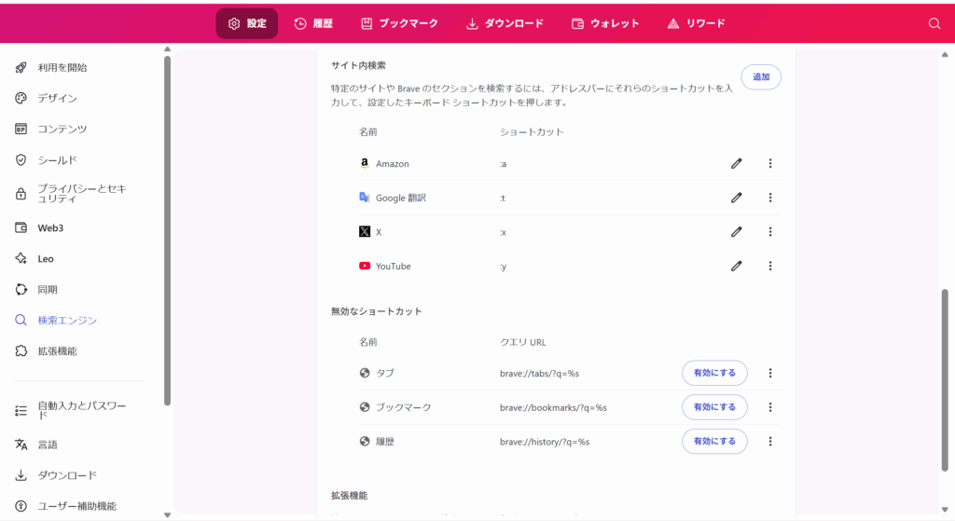Enable the ブックマーク inactive shortcut
The image size is (955, 521).
(x=714, y=407)
